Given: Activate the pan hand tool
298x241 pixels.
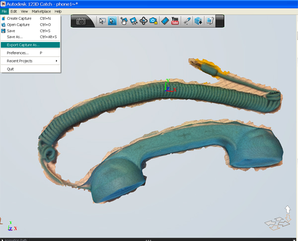Looking at the screenshot, I should (x=124, y=21).
